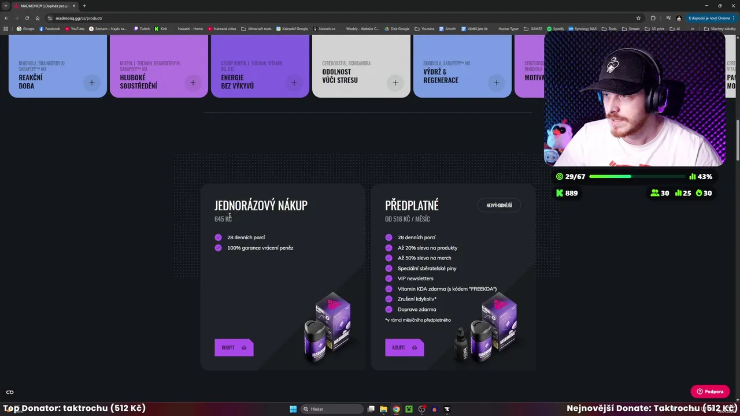Image resolution: width=740 pixels, height=416 pixels.
Task: Open the Tools bookmark folder
Action: pos(609,29)
